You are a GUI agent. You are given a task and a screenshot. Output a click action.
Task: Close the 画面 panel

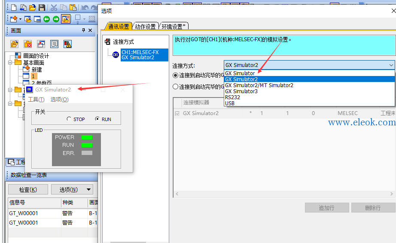point(90,30)
